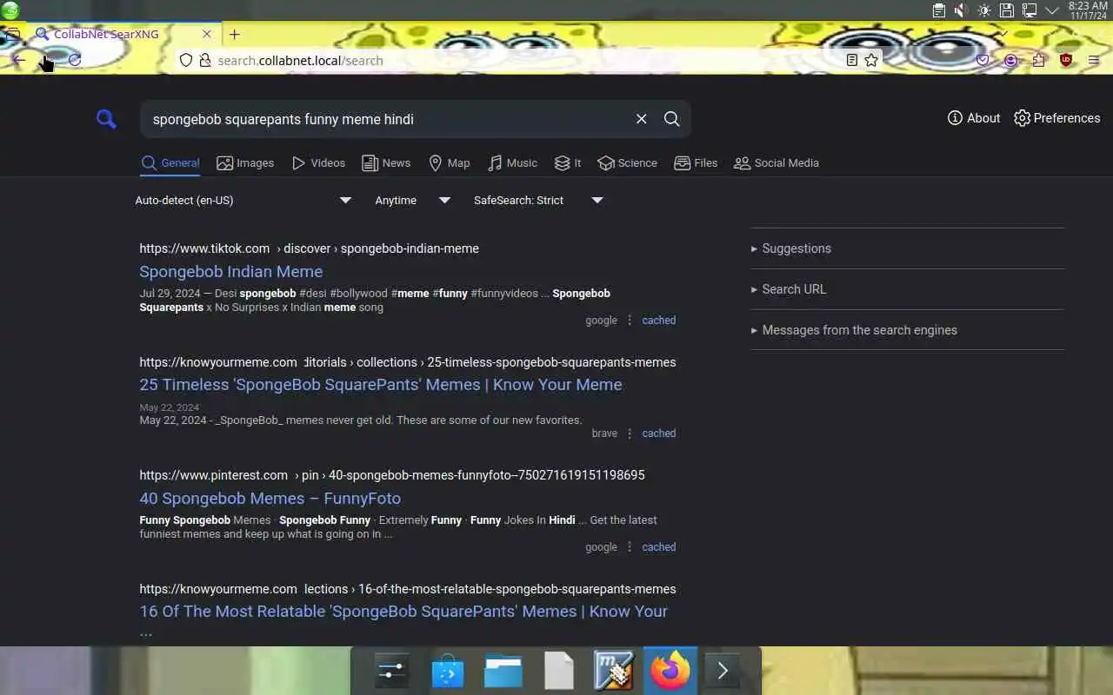
Task: Open 16 Most Relatable SpongeBob Memes result
Action: 403,612
